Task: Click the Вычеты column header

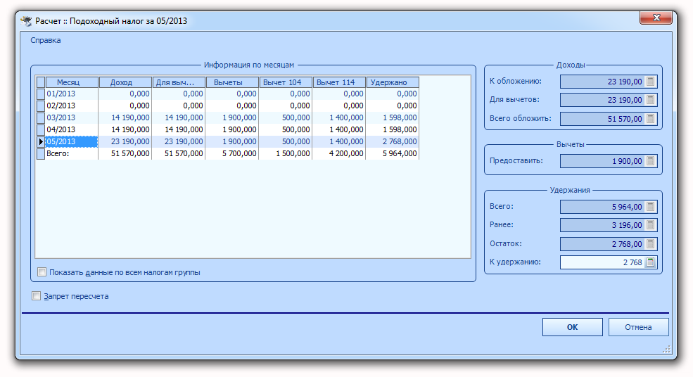Action: (232, 82)
